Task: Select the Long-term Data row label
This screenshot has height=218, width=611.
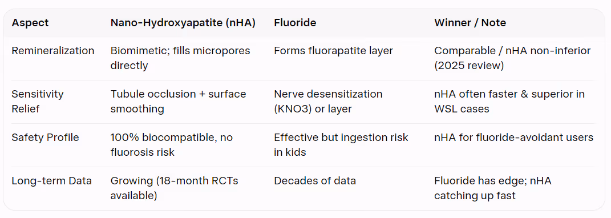Action: 52,180
